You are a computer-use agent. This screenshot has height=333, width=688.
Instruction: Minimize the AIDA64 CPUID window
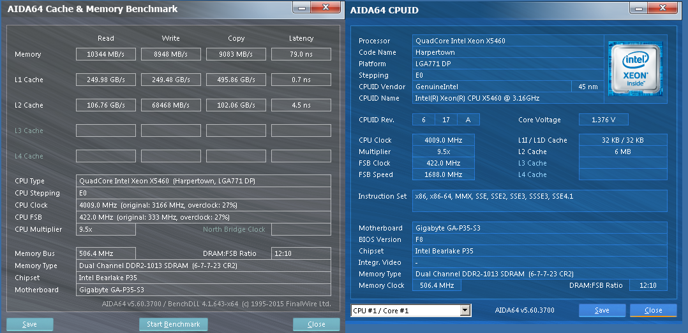(x=639, y=8)
